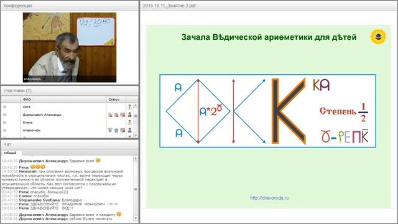Click second status icon for Дорошкевич Александр
This screenshot has height=224, width=398.
click(x=116, y=114)
